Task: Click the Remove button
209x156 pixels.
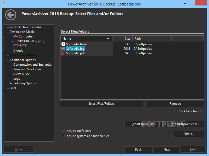Action: point(175,104)
